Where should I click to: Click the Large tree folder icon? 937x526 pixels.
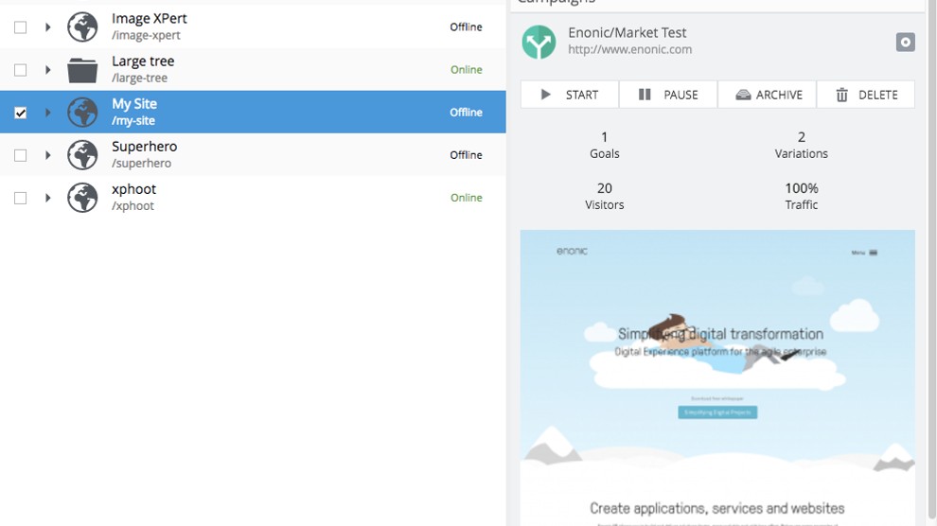(82, 70)
